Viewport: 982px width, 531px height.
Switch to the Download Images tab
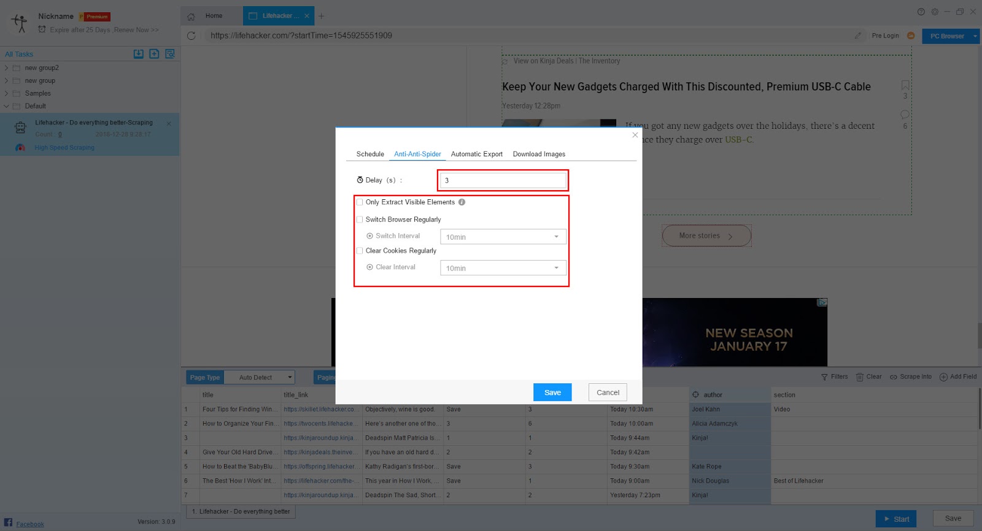(539, 154)
